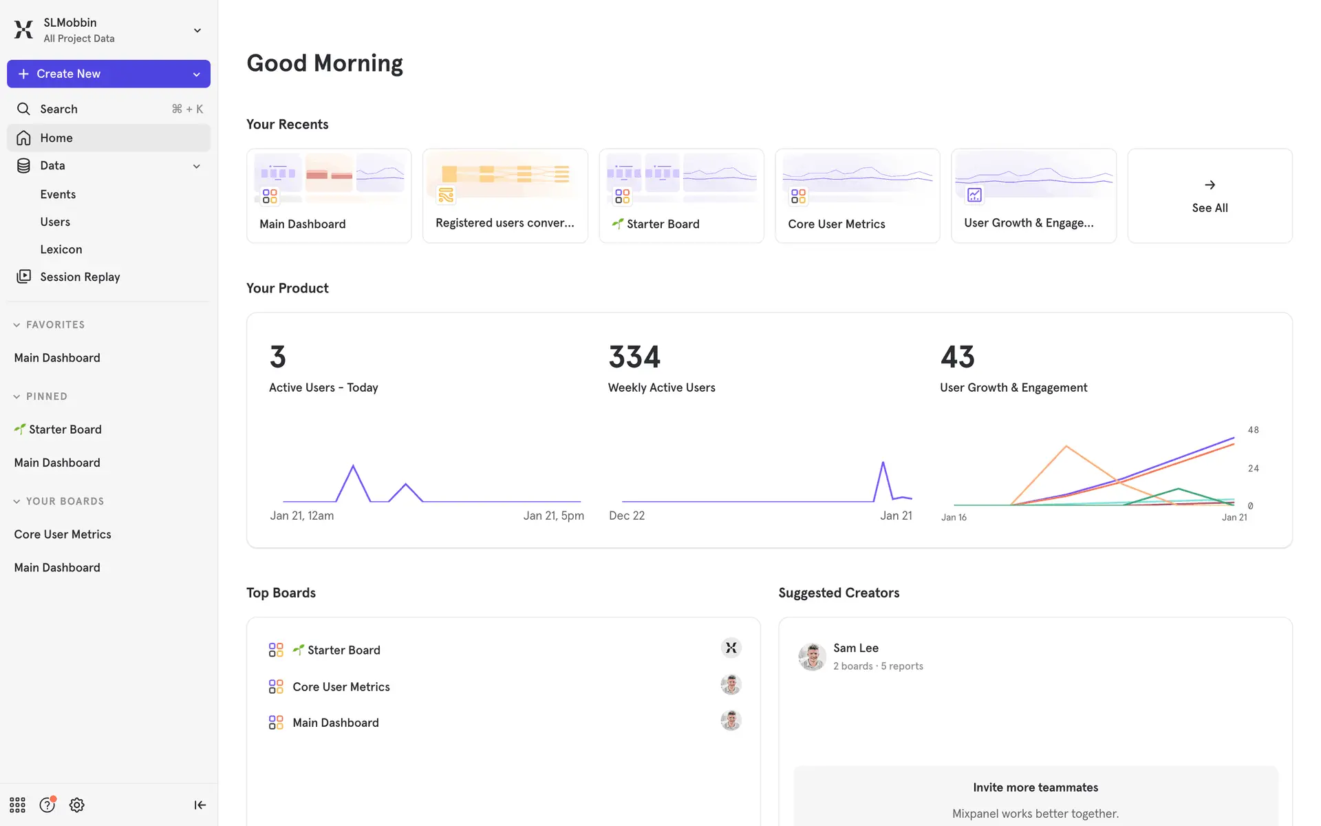Collapse the sidebar with arrow icon
1321x826 pixels.
point(200,805)
